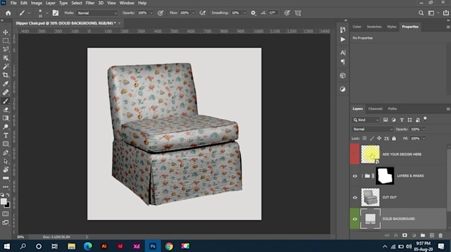Toggle lock transparent pixels
The width and height of the screenshot is (451, 252).
[364, 138]
